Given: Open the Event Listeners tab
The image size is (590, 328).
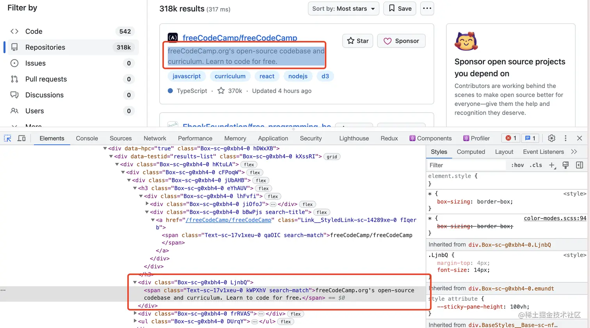Looking at the screenshot, I should 544,152.
